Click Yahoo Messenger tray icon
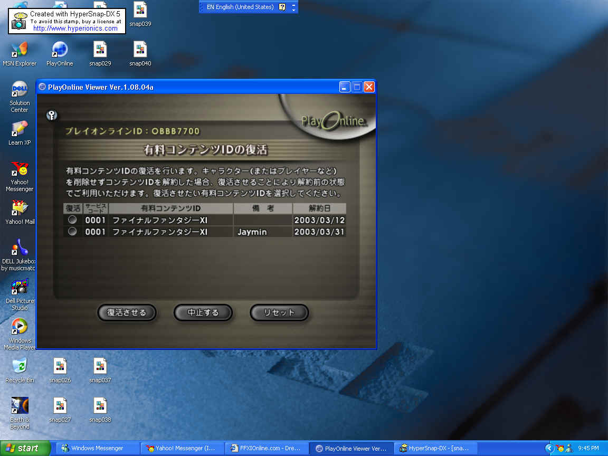Viewport: 608px width, 456px height. [559, 448]
